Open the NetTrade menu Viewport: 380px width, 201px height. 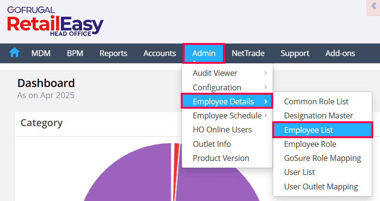tap(248, 53)
